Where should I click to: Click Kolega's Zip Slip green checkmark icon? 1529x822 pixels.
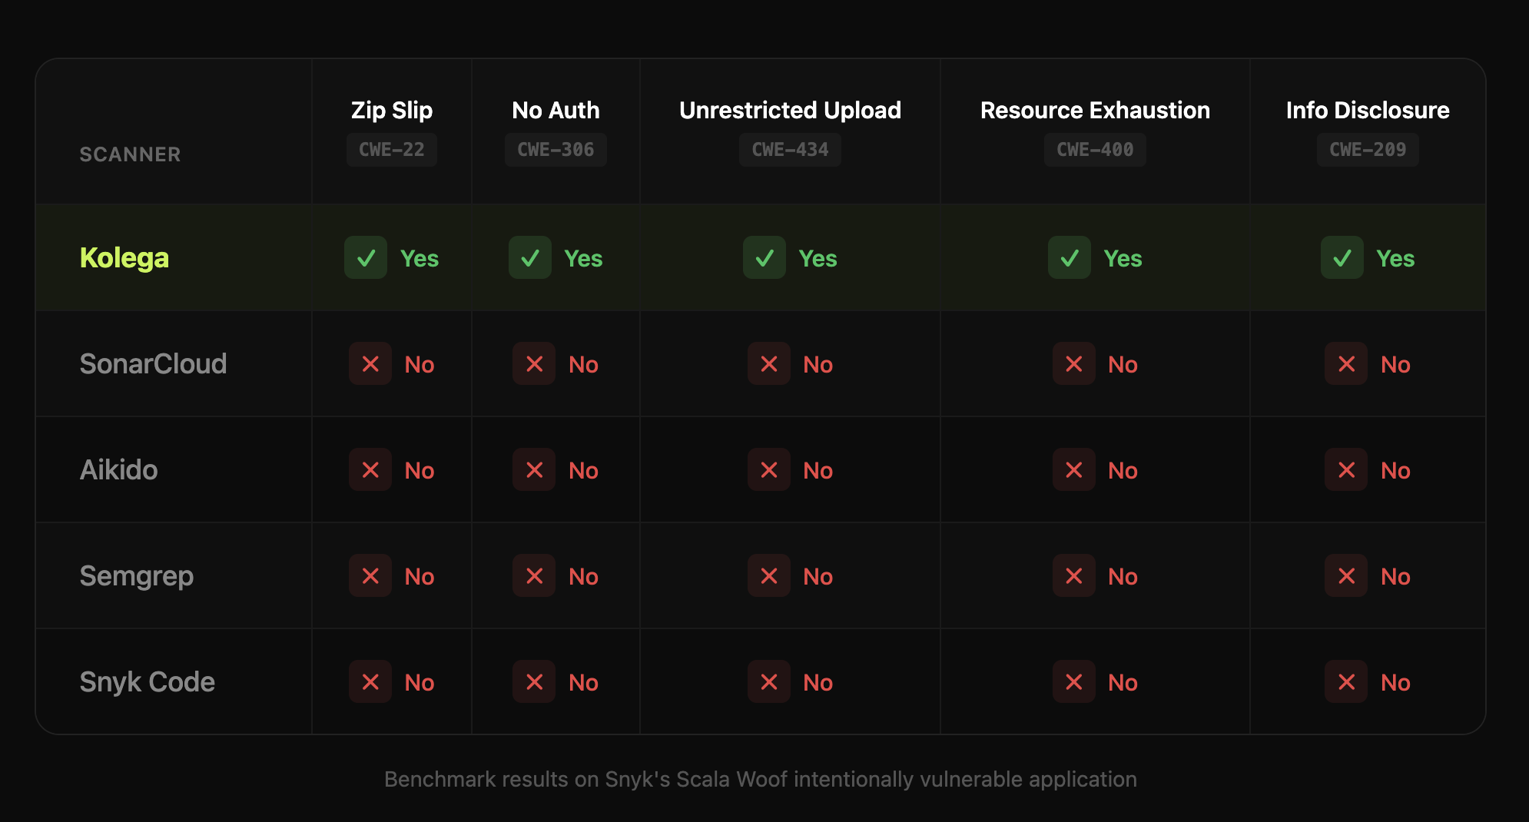[x=366, y=257]
